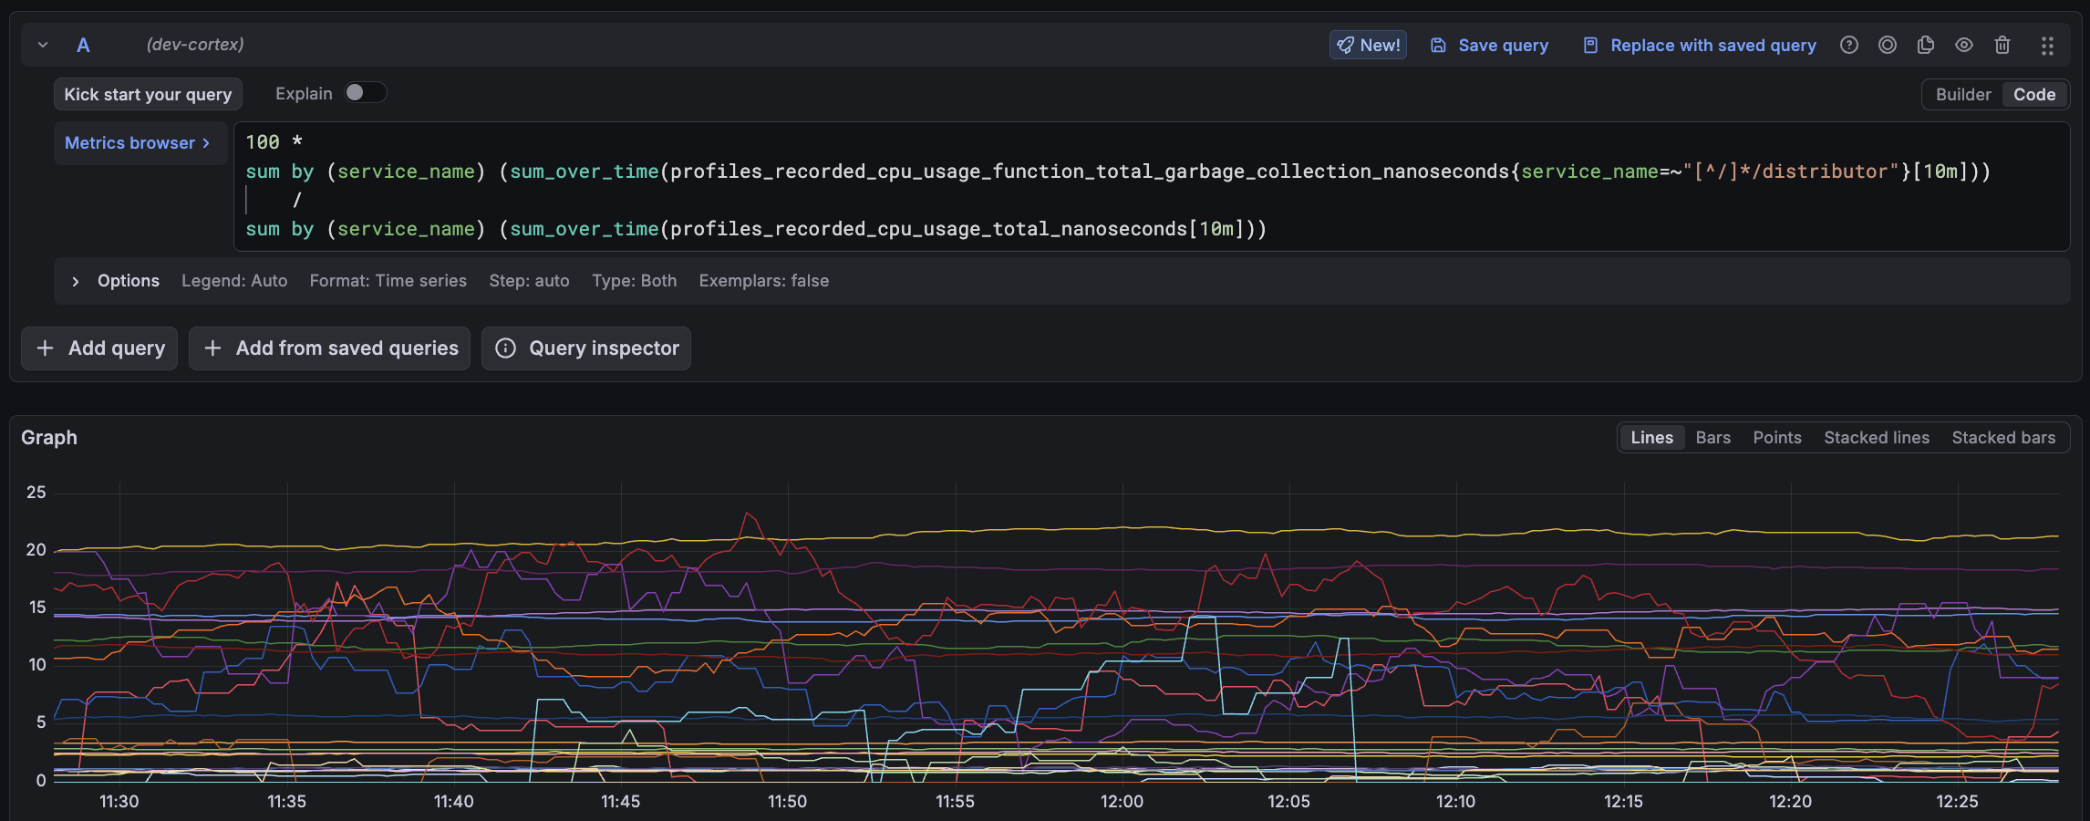Select the Points graph style tab

(1776, 437)
